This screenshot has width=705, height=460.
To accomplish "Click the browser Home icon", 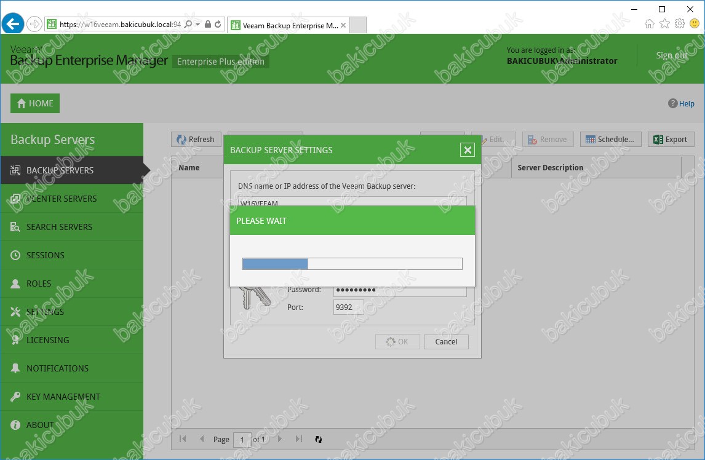I will (x=649, y=24).
